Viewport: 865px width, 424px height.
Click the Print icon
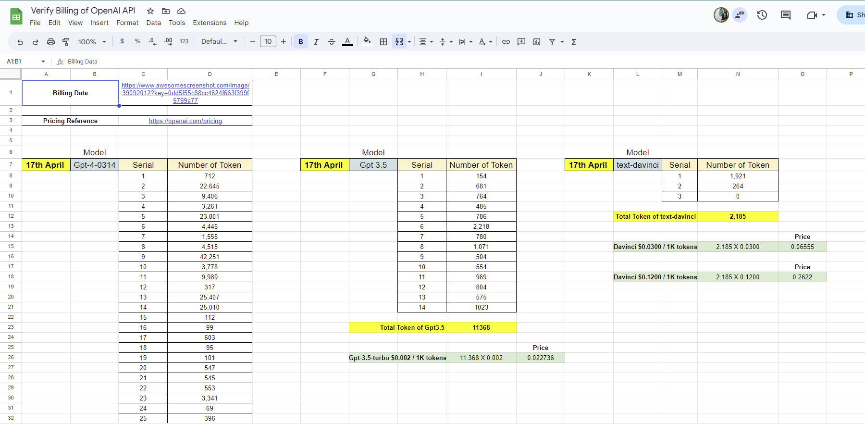tap(51, 42)
